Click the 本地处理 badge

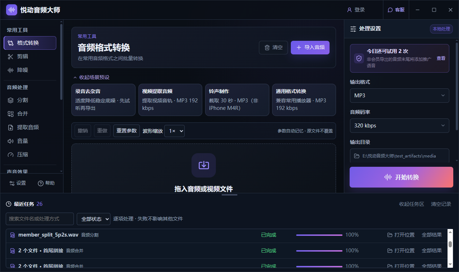click(x=441, y=29)
